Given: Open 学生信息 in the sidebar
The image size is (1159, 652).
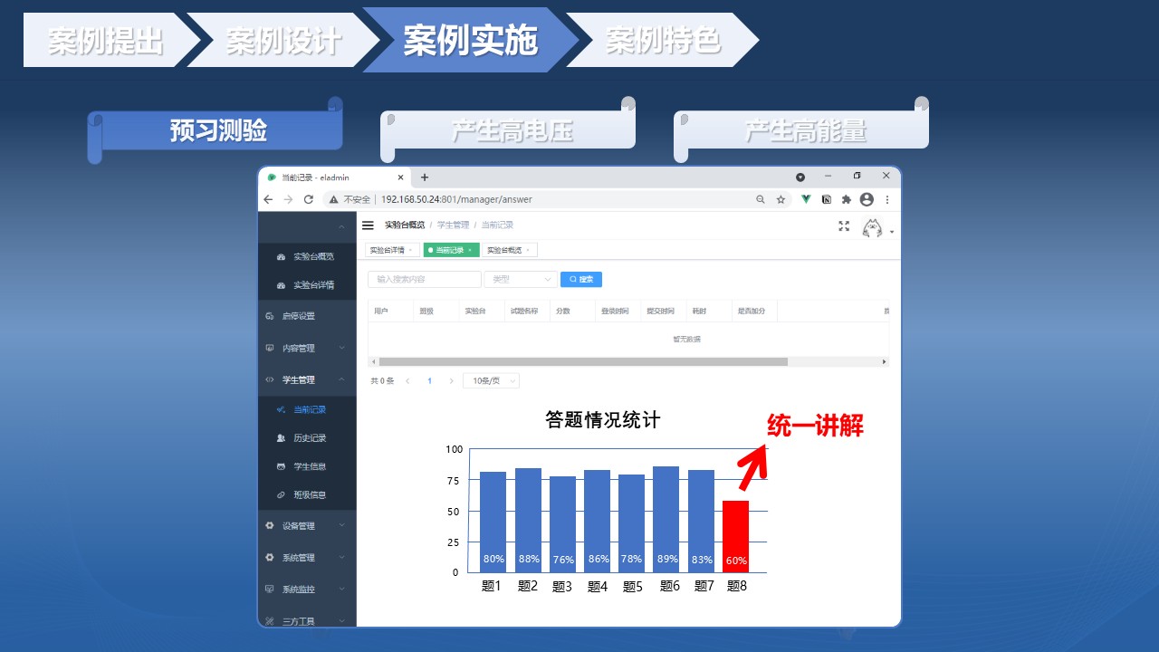Looking at the screenshot, I should (x=309, y=466).
